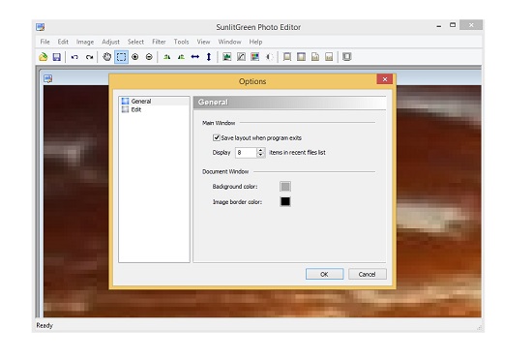
Task: Click the Undo arrow icon
Action: click(74, 57)
